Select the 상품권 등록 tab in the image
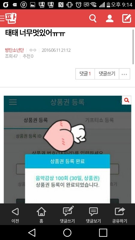135x240 pixels. pyautogui.click(x=36, y=120)
